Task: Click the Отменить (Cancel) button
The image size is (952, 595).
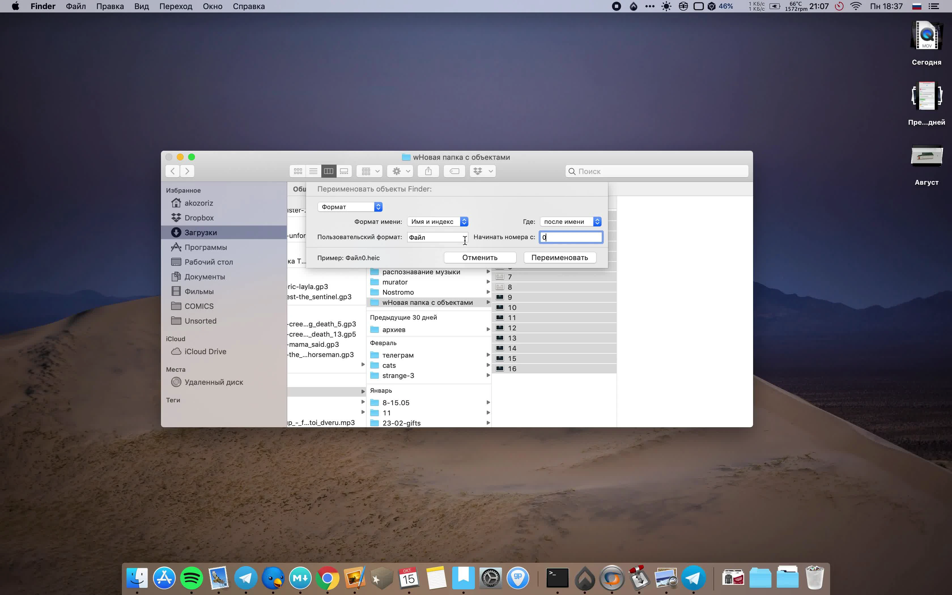Action: click(480, 257)
